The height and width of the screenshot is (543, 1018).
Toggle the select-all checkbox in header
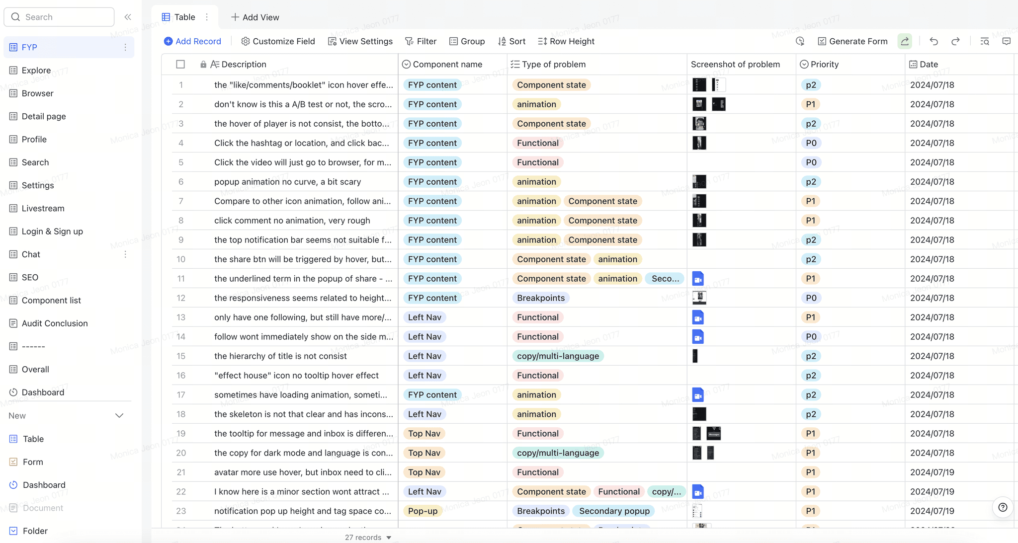click(x=180, y=64)
